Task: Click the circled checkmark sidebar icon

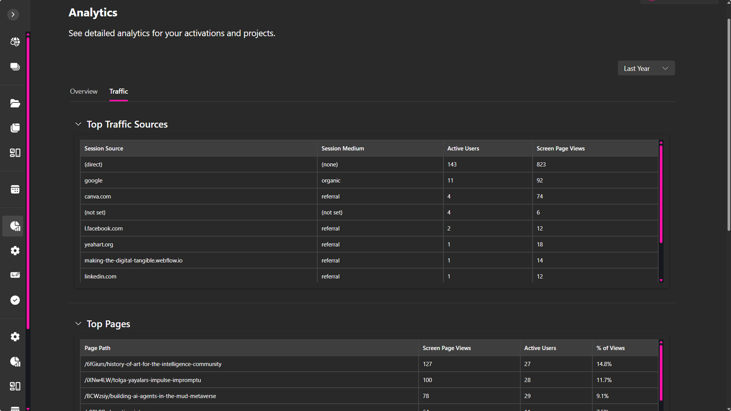Action: click(x=15, y=300)
